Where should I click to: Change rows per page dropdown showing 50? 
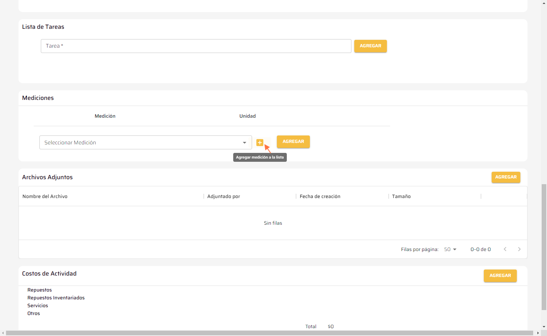(x=450, y=249)
